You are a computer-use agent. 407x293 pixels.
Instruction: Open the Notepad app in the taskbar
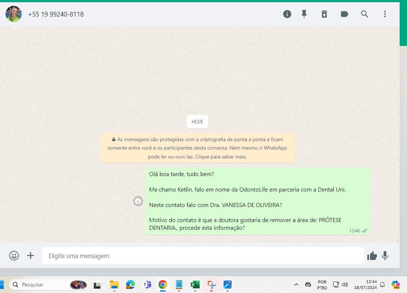click(179, 285)
